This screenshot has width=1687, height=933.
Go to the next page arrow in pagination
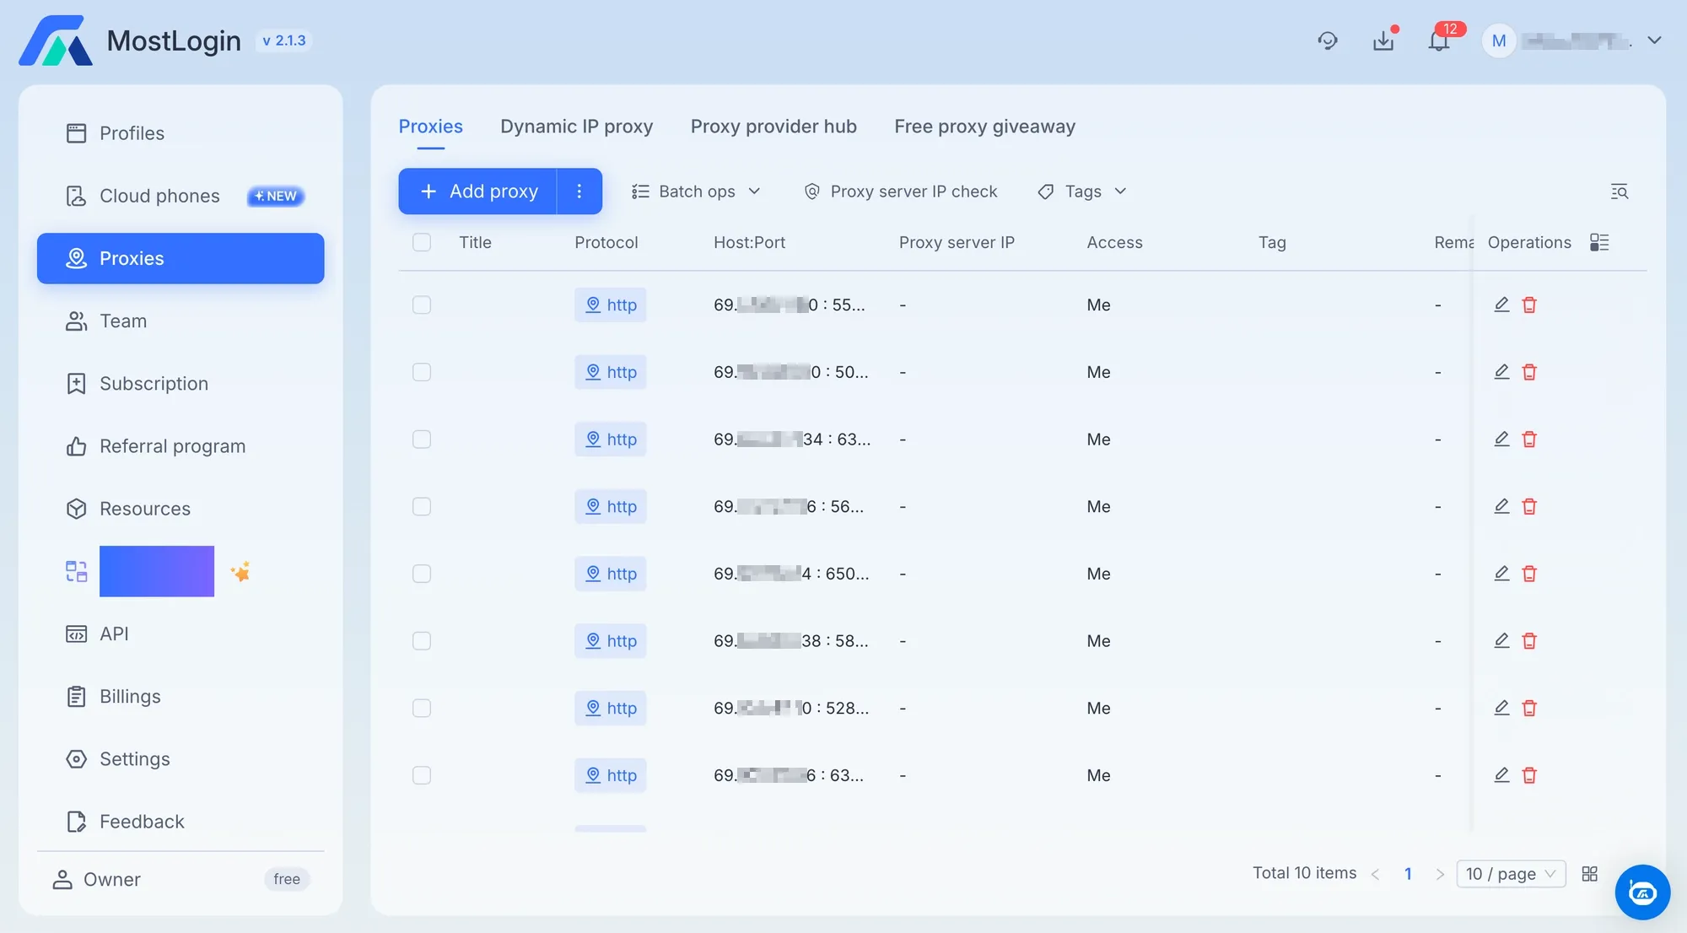click(1441, 874)
